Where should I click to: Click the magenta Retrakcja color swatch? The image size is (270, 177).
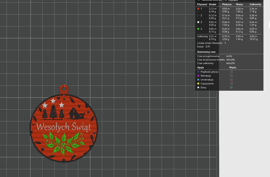tap(198, 76)
